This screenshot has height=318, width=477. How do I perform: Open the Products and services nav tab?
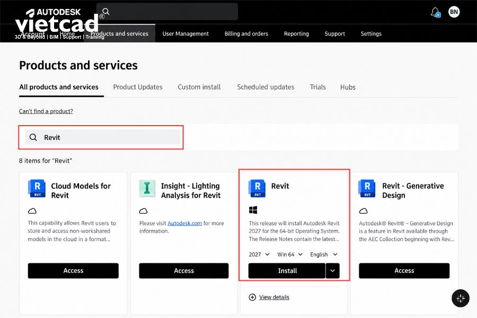point(120,33)
